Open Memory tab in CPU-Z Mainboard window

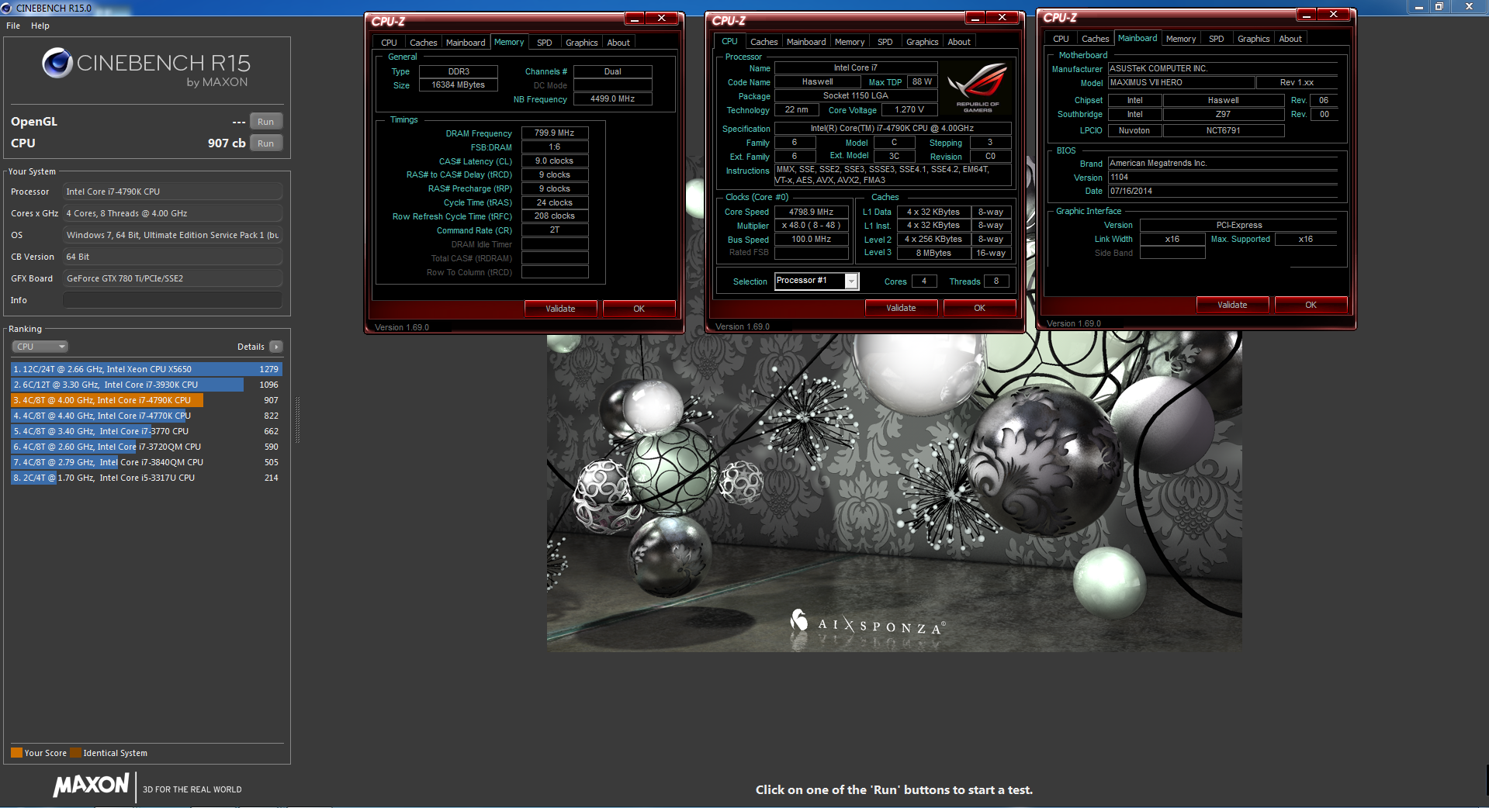click(1180, 39)
